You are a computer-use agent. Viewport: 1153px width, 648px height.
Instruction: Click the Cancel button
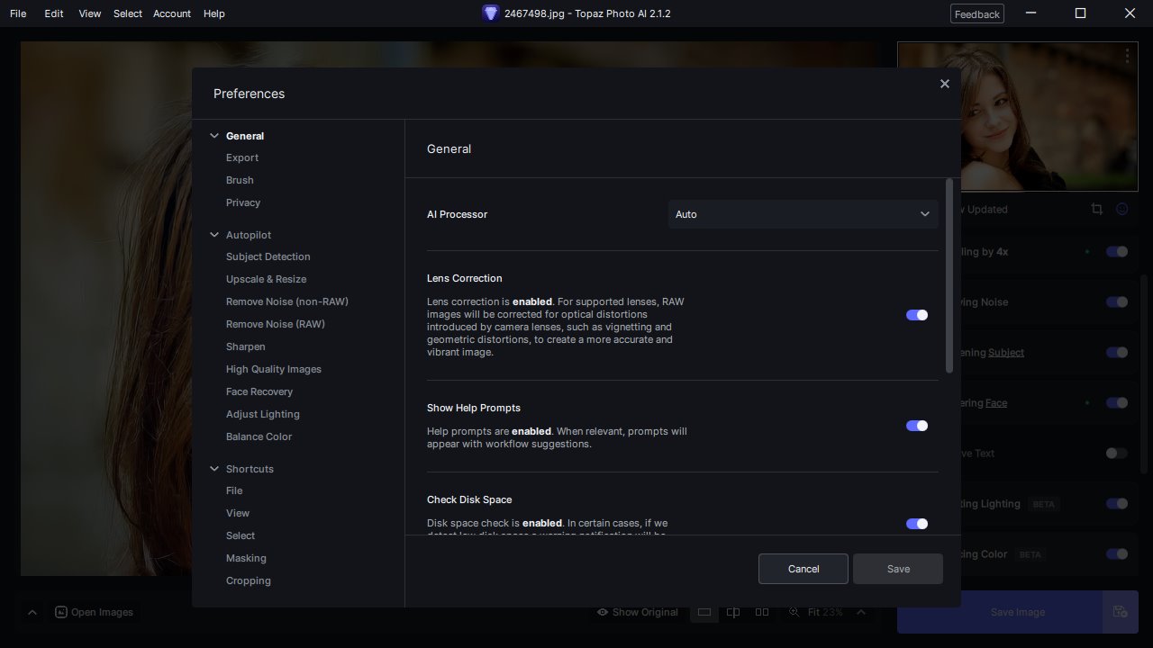click(x=803, y=569)
